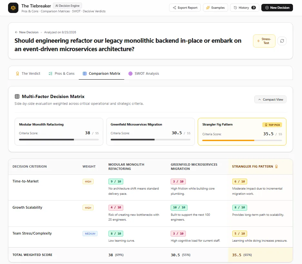
Task: Click the award icon beside Strangler Fig Pattern header
Action: [x=277, y=167]
